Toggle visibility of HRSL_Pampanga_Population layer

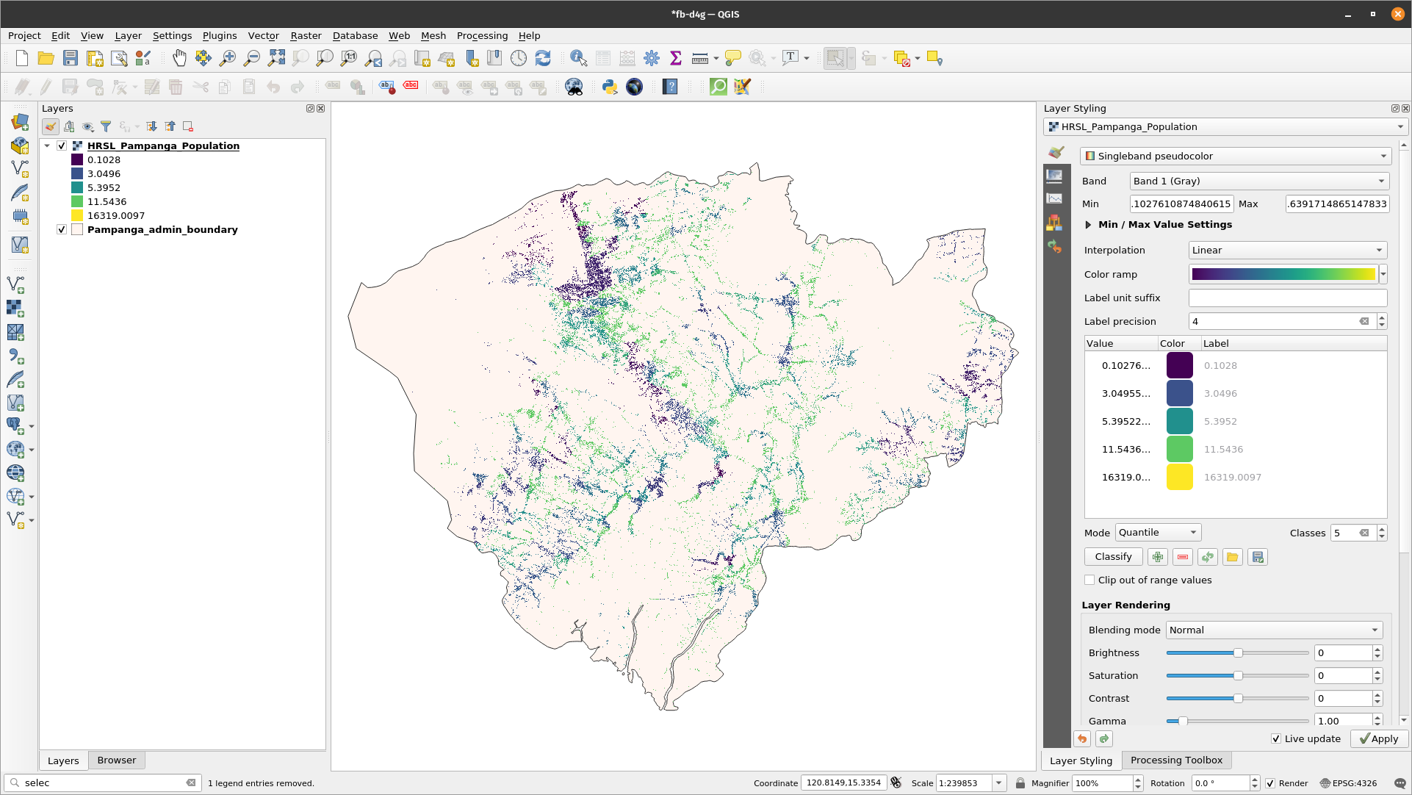pos(61,145)
